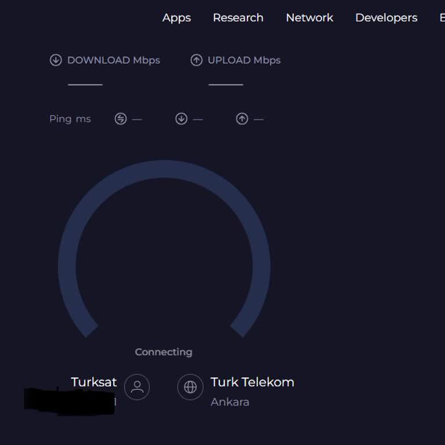Image resolution: width=445 pixels, height=445 pixels.
Task: Click the Turksat provider name
Action: pyautogui.click(x=94, y=382)
